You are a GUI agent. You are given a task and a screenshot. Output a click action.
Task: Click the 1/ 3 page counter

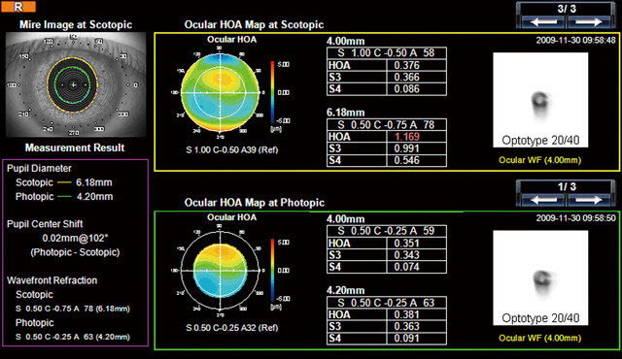tap(566, 187)
